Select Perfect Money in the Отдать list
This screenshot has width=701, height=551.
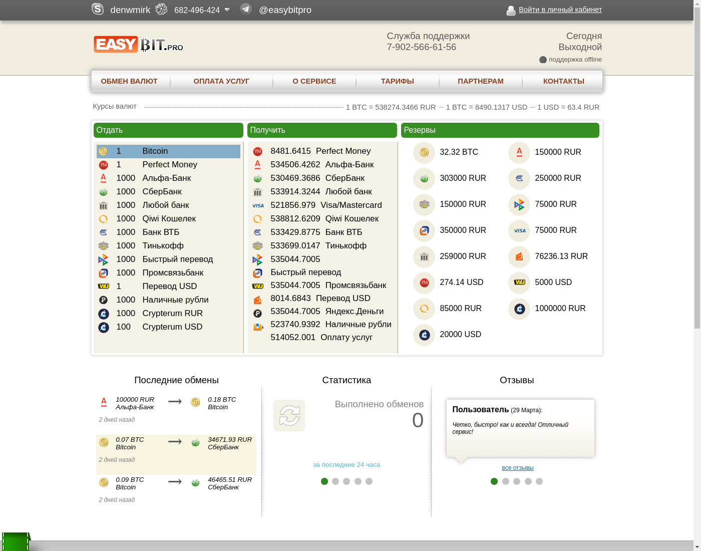(168, 165)
